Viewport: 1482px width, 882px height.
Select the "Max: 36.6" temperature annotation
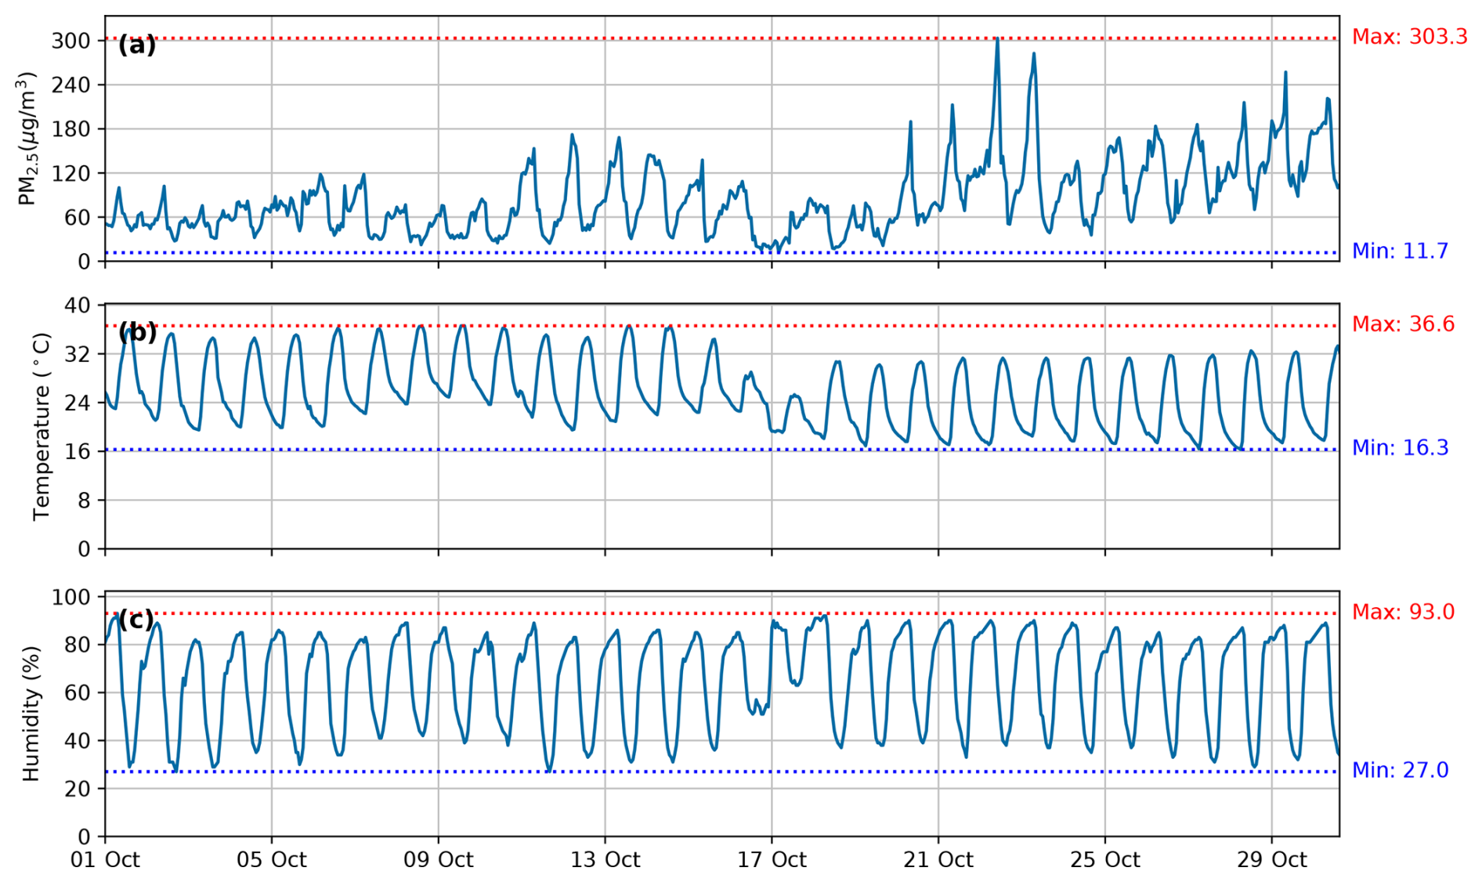pyautogui.click(x=1403, y=324)
